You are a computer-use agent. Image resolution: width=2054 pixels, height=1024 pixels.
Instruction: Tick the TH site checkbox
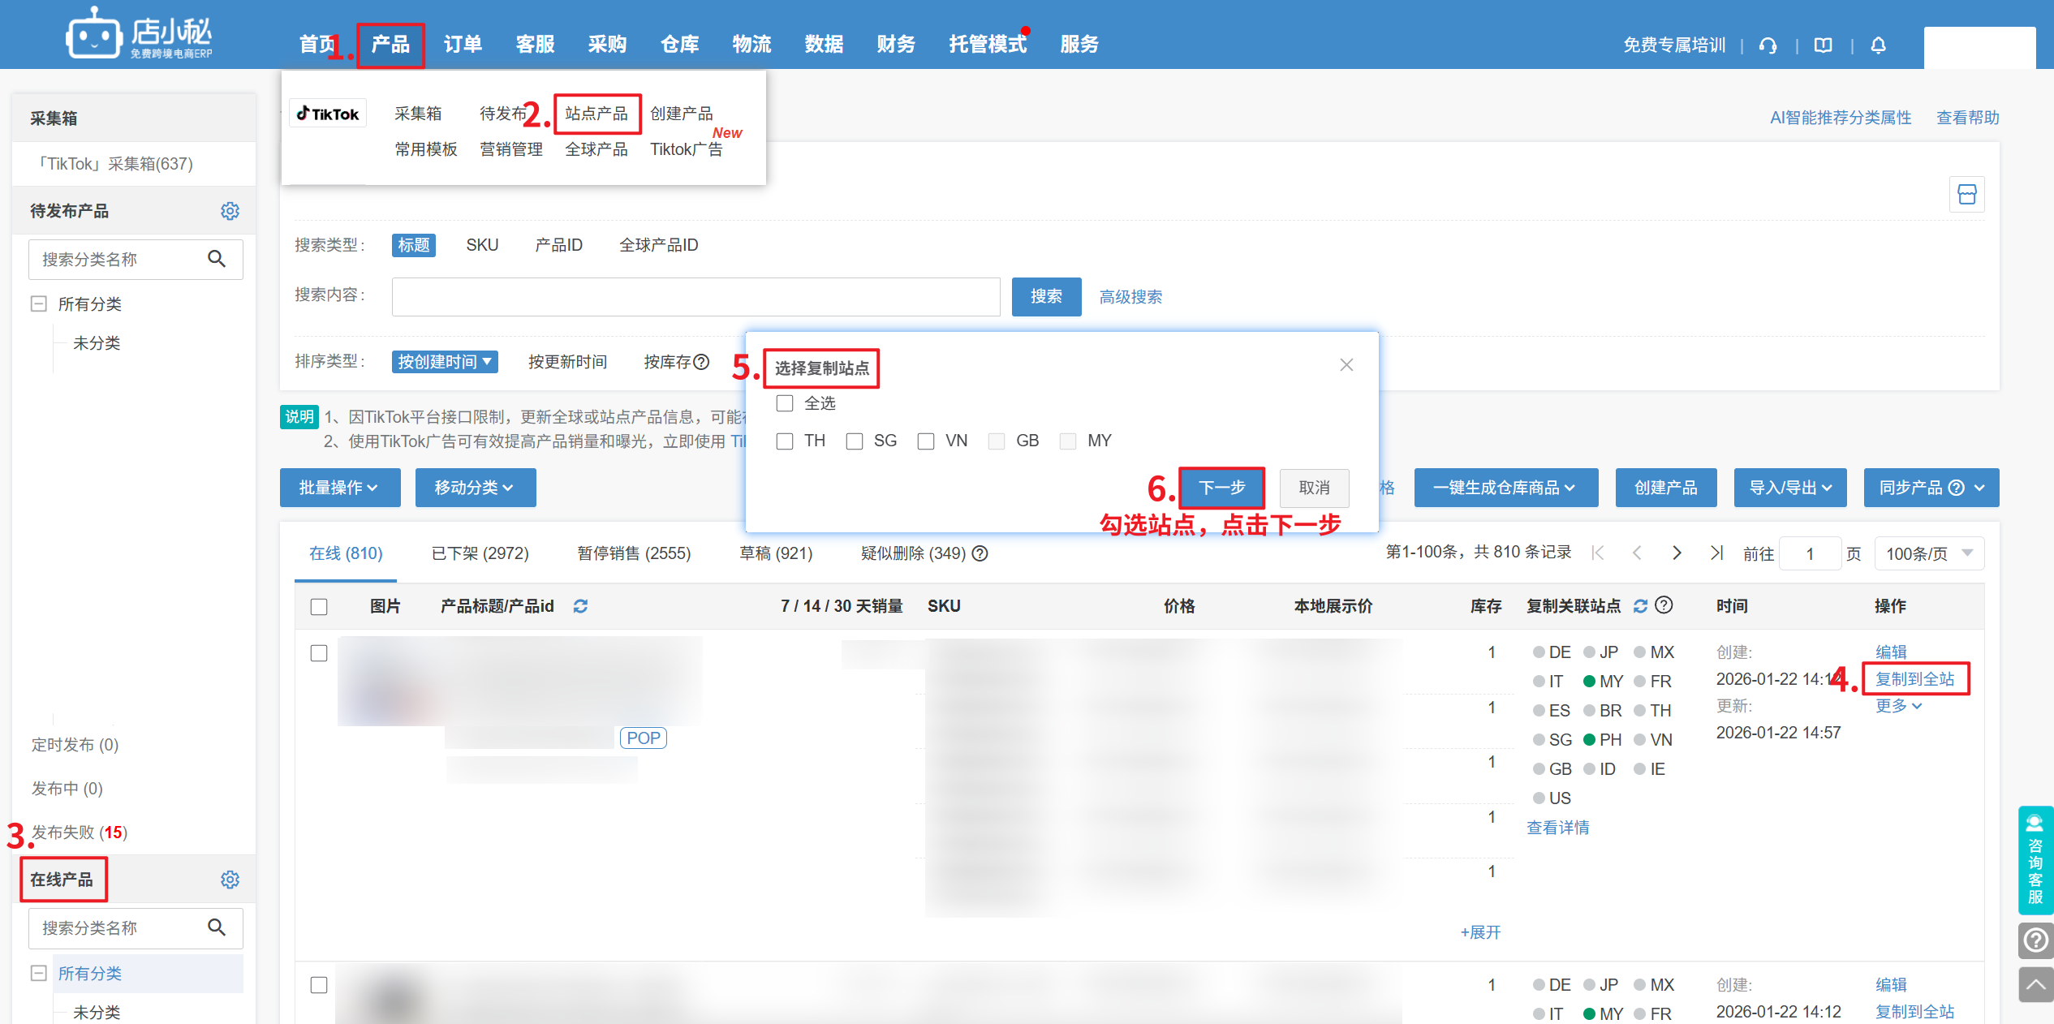click(785, 441)
